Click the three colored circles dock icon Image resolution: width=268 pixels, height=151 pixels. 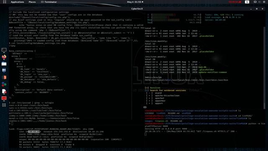(4, 84)
